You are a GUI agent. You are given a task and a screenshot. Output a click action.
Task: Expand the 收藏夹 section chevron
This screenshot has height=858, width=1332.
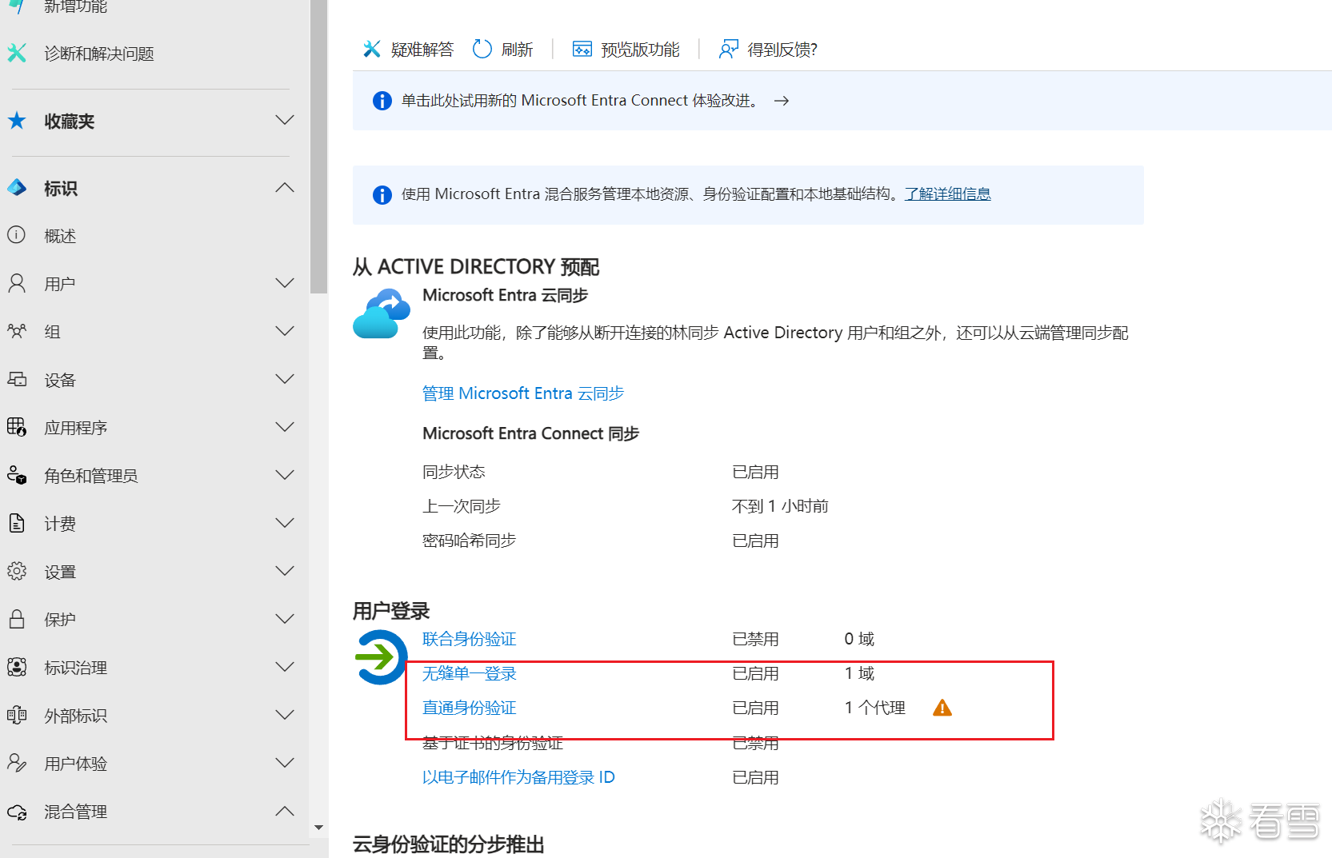285,120
